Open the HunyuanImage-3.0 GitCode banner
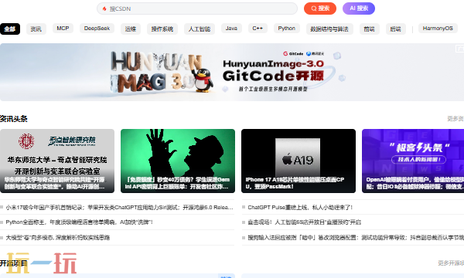Viewport: 464px width, 278px height. tap(232, 73)
